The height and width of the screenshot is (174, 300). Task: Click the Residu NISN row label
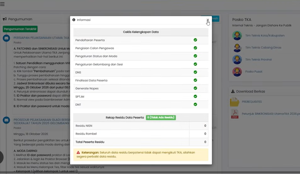84,126
